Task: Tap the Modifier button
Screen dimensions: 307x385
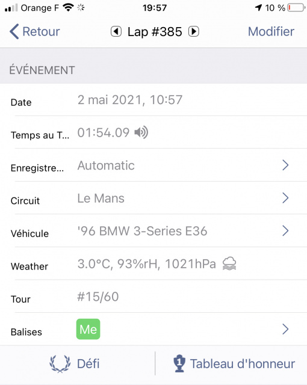Action: pos(271,31)
